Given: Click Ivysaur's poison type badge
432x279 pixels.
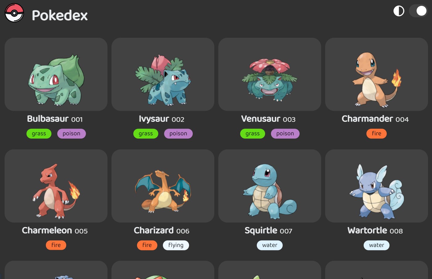Looking at the screenshot, I should pyautogui.click(x=178, y=134).
